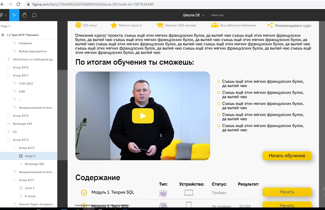Click the Group 8376 layer icon
The height and width of the screenshot is (210, 325).
click(9, 67)
